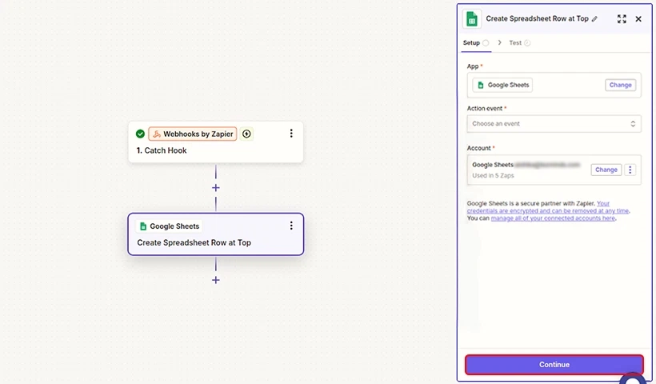Open the three-dot menu on Google Sheets step

(291, 226)
